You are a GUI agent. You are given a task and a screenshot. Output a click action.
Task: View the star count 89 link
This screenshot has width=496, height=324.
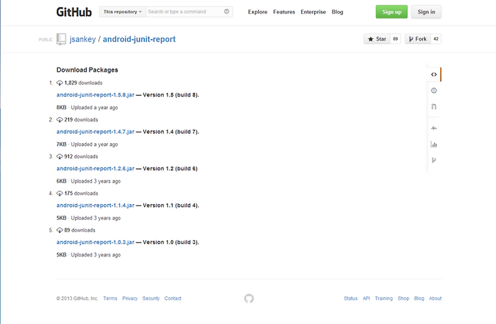tap(395, 39)
